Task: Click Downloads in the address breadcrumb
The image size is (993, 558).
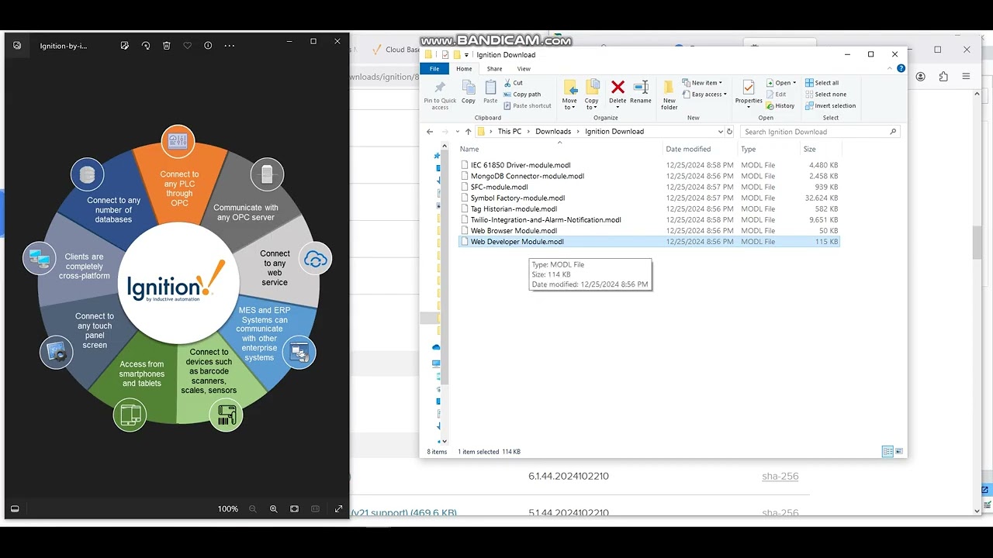Action: tap(553, 132)
